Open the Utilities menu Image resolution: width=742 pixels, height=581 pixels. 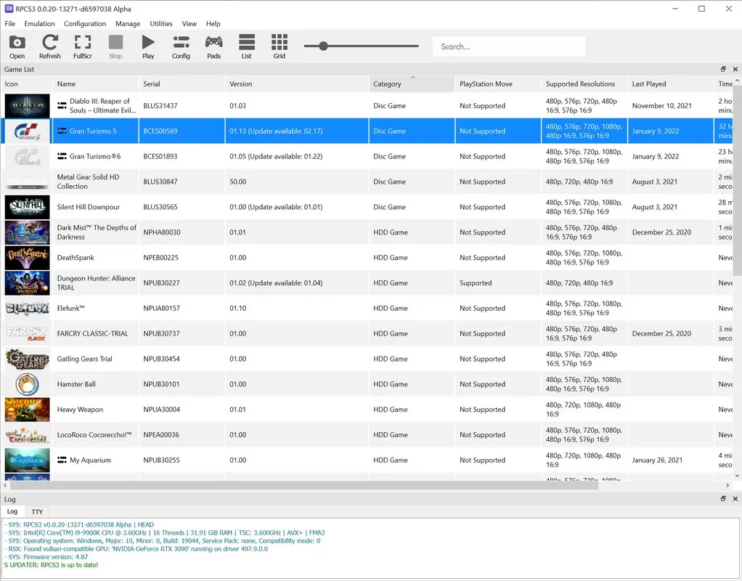pyautogui.click(x=161, y=24)
